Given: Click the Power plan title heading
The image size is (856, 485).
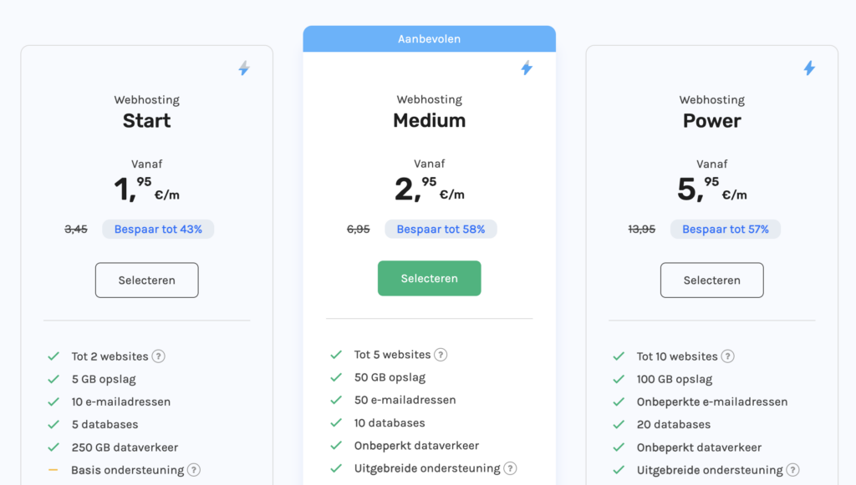Looking at the screenshot, I should pyautogui.click(x=711, y=121).
